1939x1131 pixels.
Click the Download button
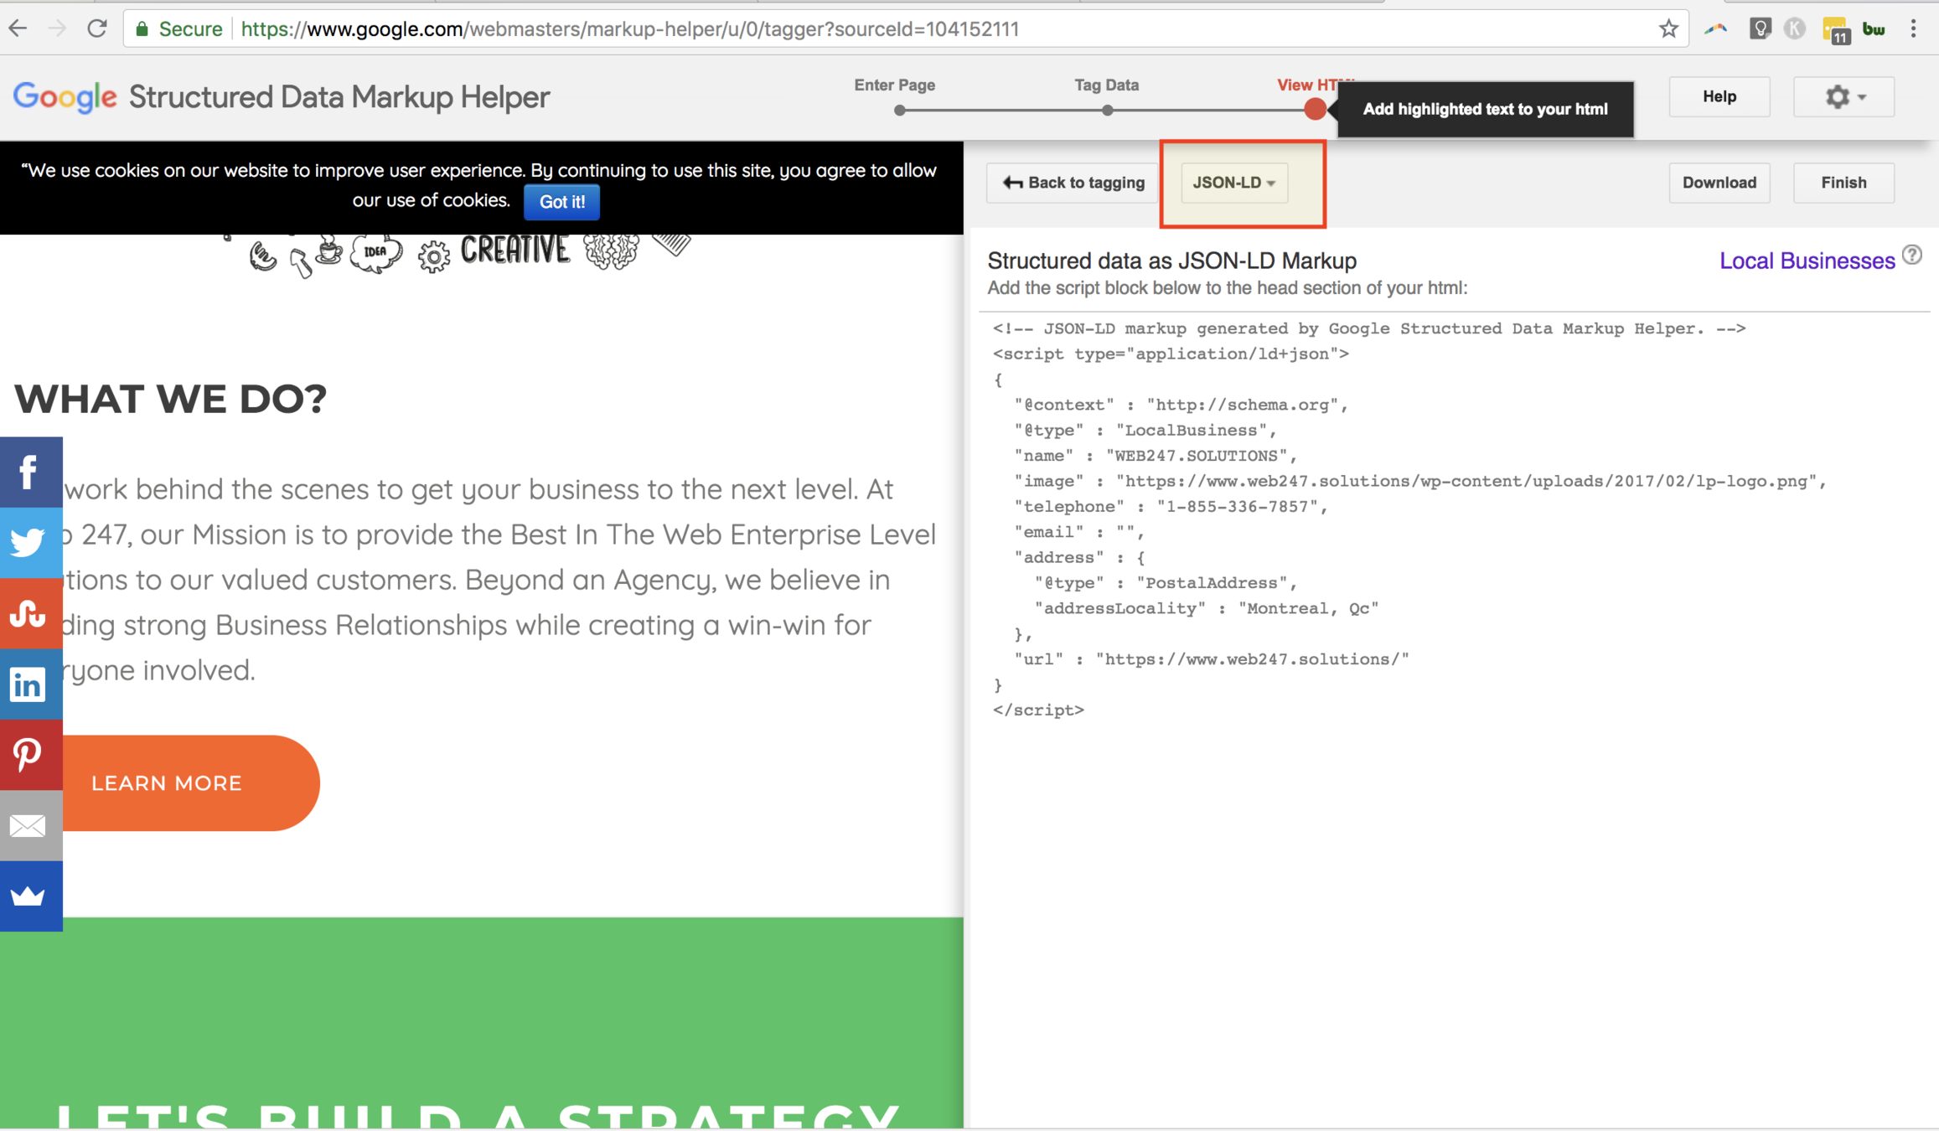pos(1719,183)
